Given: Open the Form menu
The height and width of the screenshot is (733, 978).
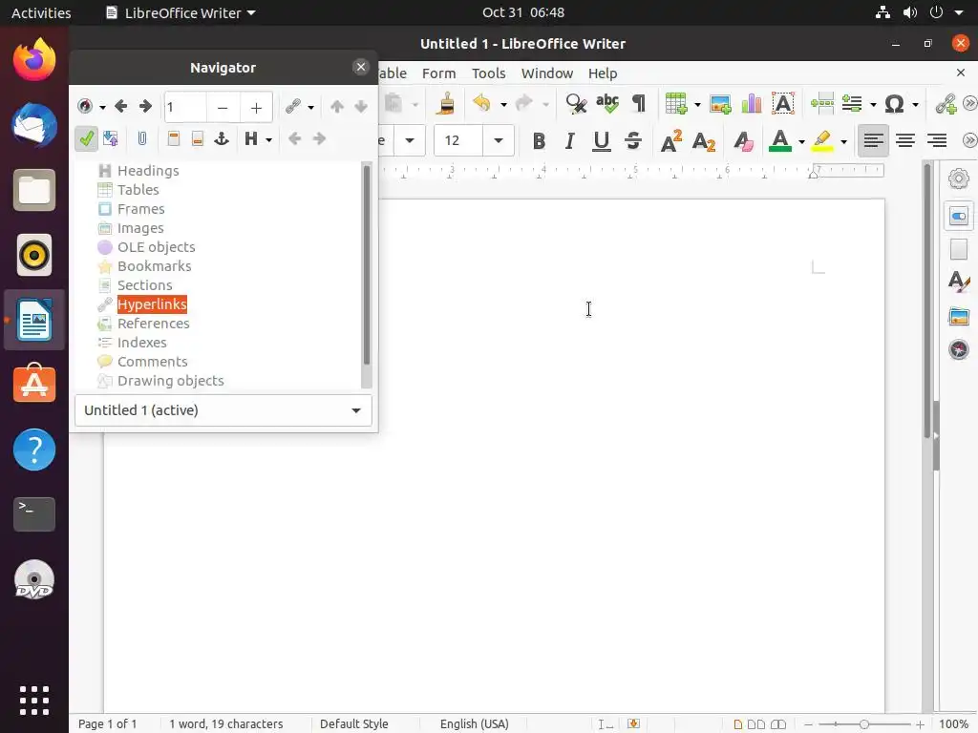Looking at the screenshot, I should click(x=439, y=73).
